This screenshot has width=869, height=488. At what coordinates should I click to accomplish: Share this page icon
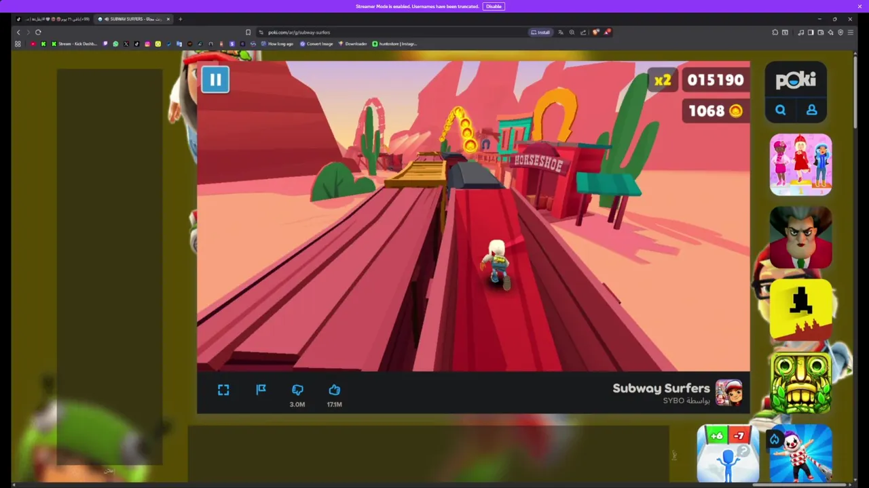point(583,33)
